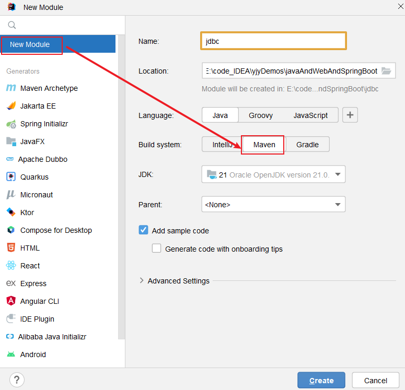The image size is (405, 390).
Task: Open help with the question mark button
Action: point(17,380)
